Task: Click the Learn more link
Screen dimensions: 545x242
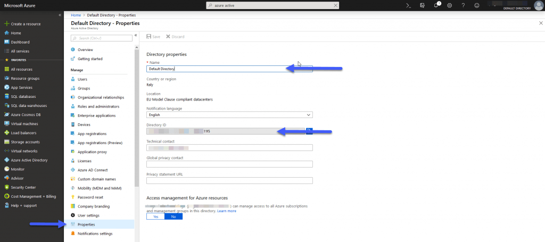Action: (227, 211)
